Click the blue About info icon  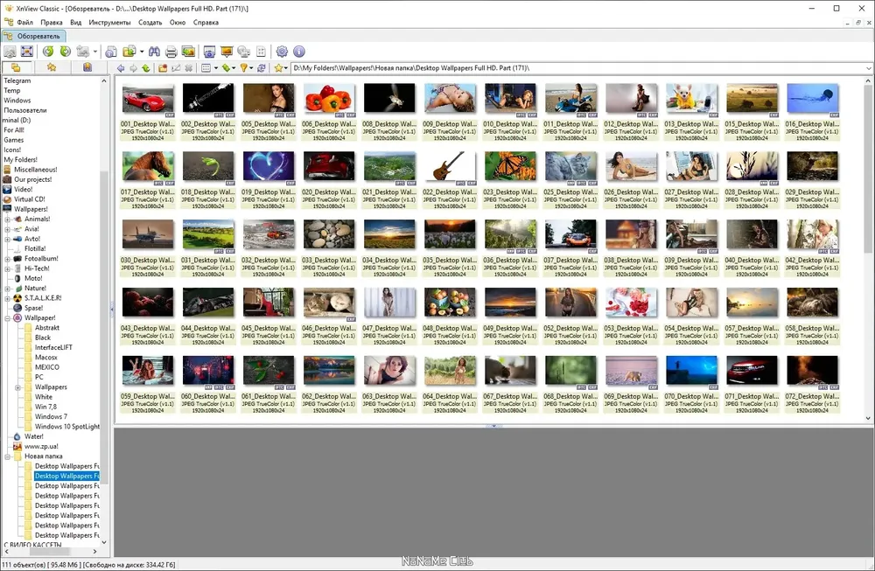(299, 52)
